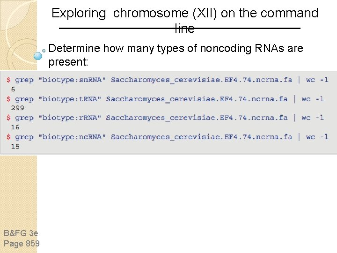Click the dollar prompt before ncRNA grep
Viewport: 337px width, 253px height.
pyautogui.click(x=8, y=137)
